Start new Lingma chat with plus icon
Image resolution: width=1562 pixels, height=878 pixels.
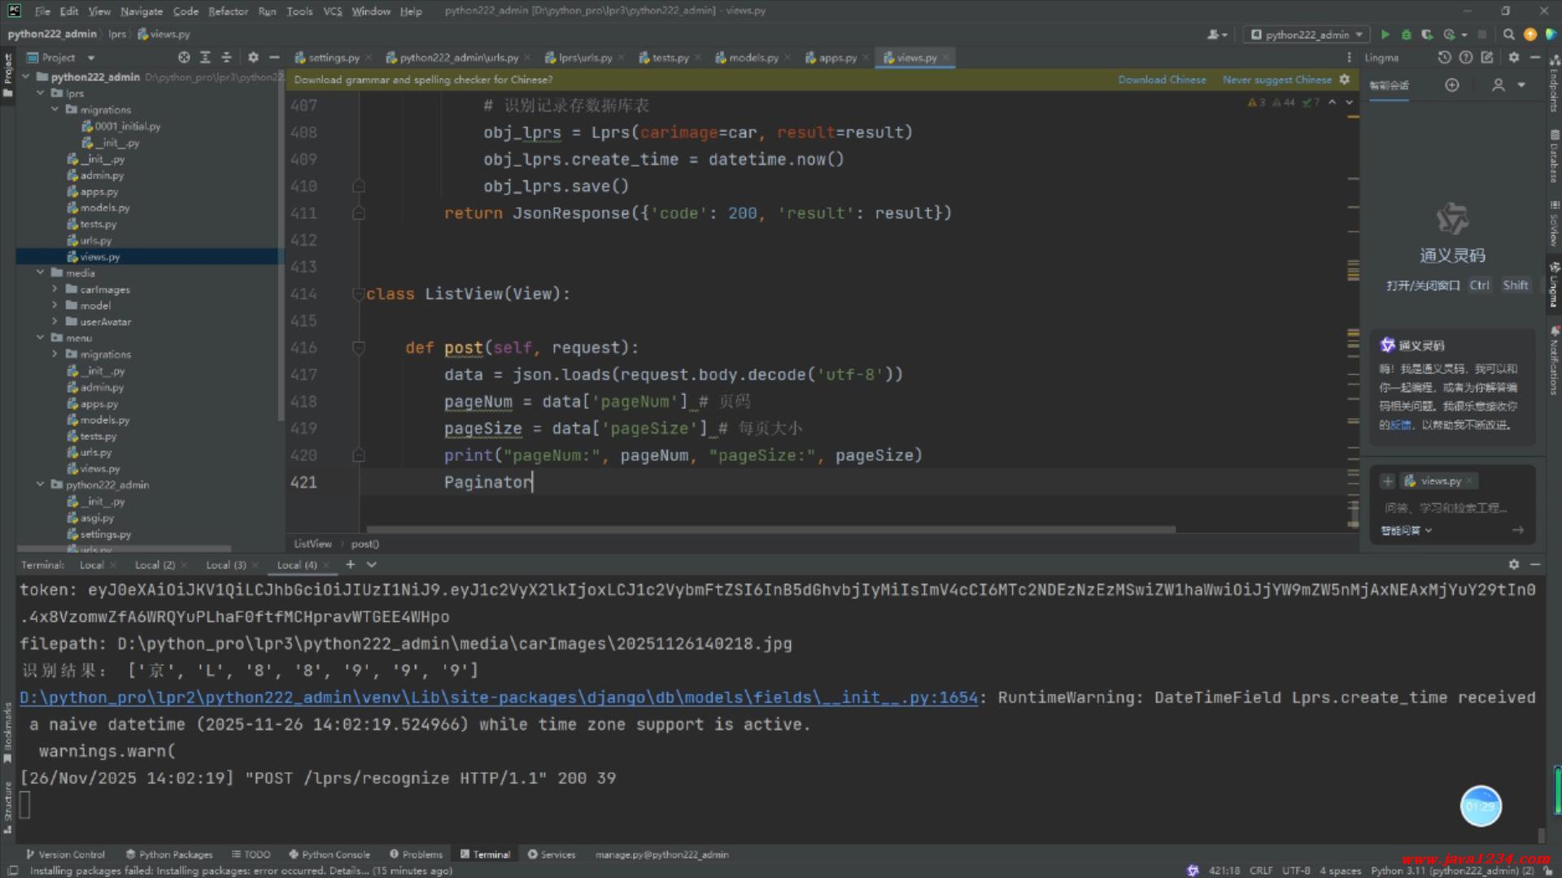click(1452, 85)
